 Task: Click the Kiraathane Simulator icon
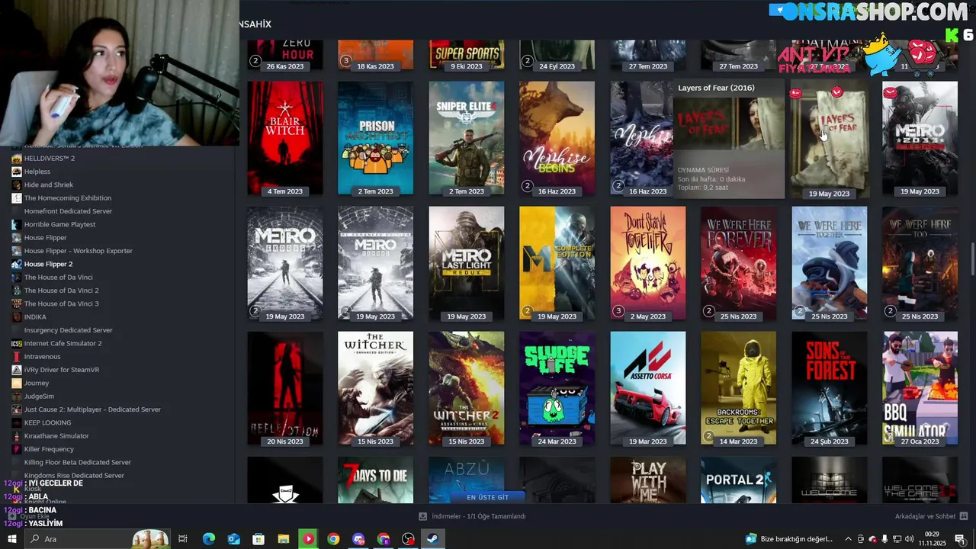[17, 435]
